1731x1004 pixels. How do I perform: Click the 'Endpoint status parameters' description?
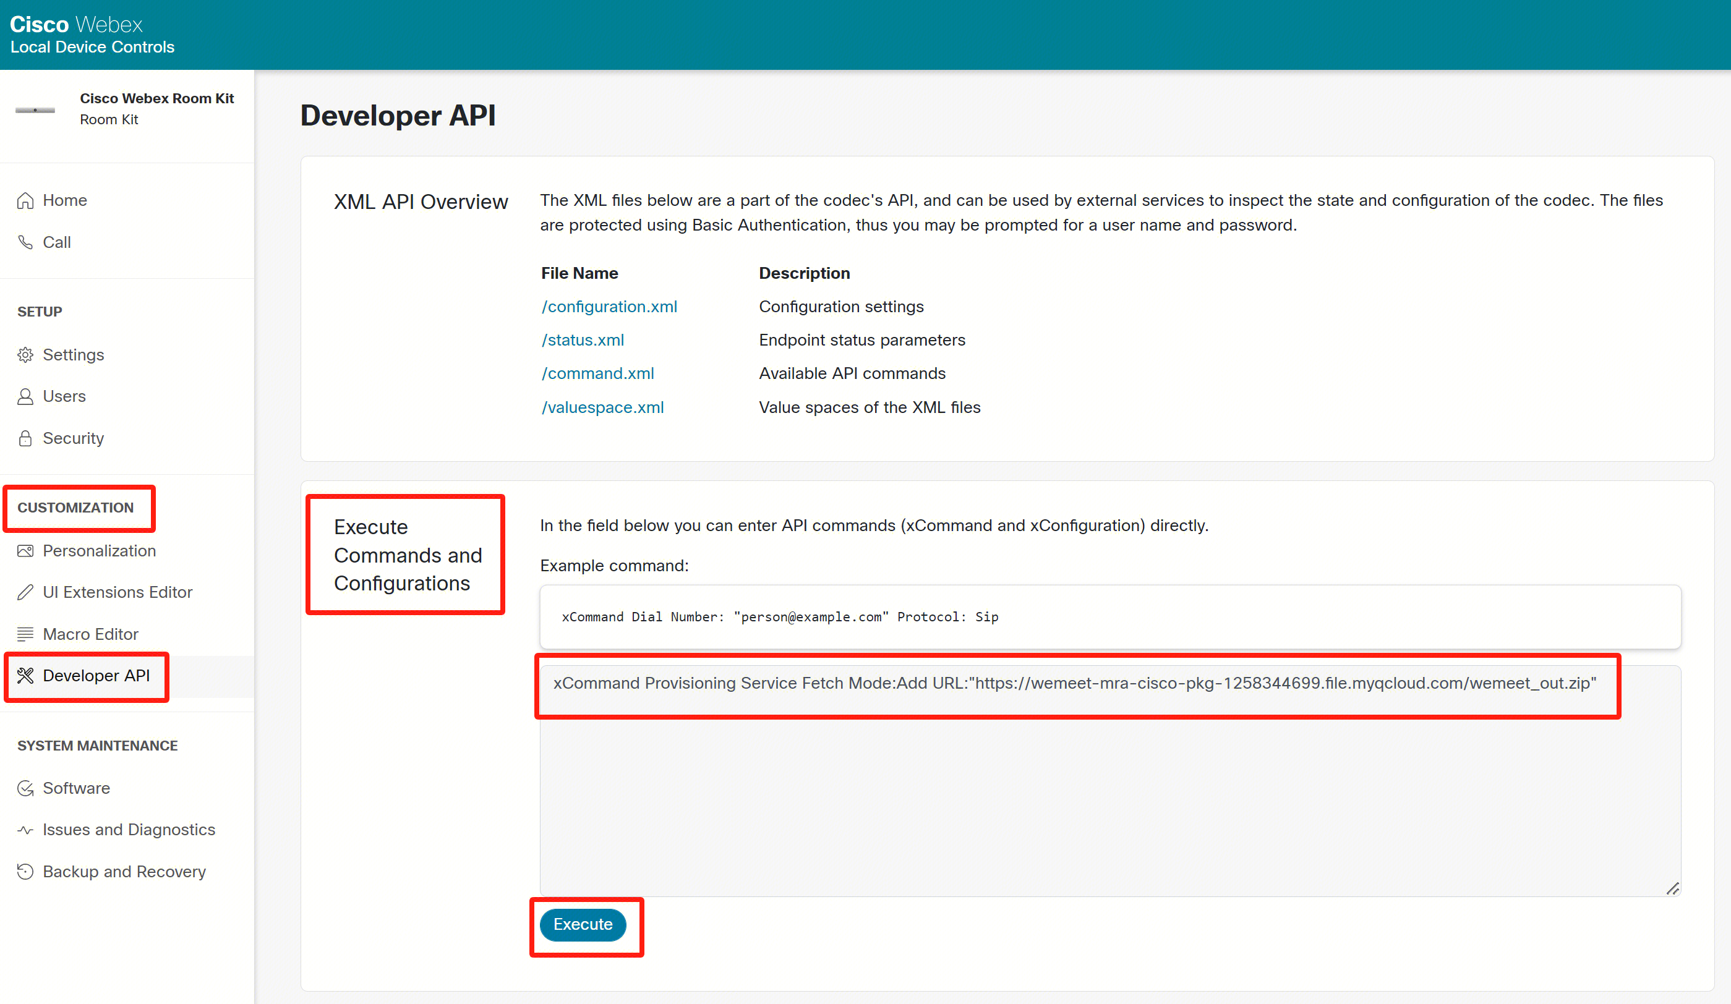862,340
